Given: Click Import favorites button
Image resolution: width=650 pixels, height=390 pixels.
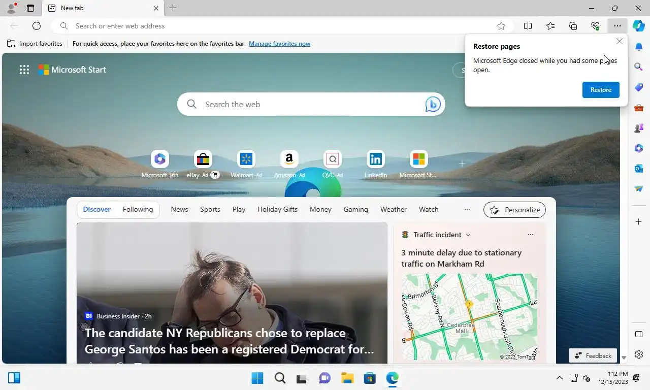Looking at the screenshot, I should coord(35,44).
